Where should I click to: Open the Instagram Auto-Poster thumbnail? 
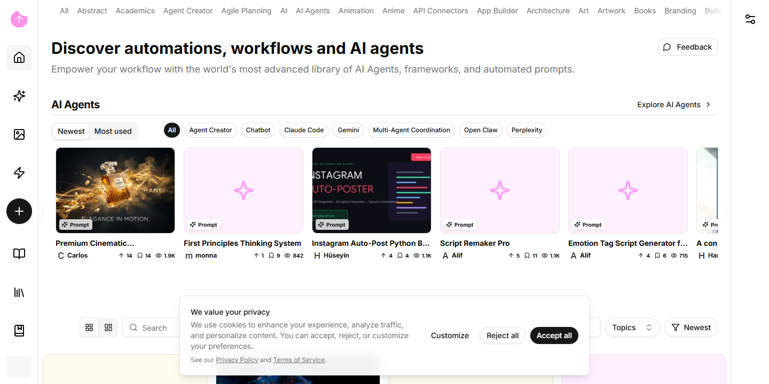pos(372,190)
